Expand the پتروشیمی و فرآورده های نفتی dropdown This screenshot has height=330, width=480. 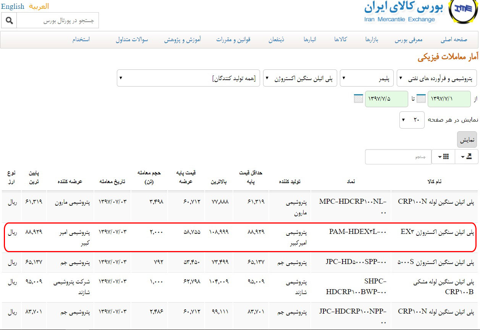[x=437, y=78]
